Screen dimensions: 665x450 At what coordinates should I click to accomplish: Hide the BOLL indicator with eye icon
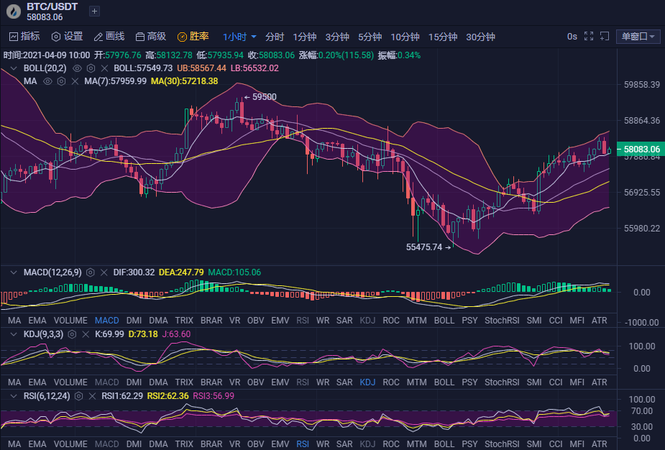tap(77, 68)
